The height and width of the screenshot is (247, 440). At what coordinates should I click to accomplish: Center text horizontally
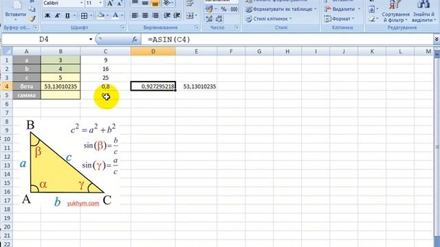coord(145,16)
